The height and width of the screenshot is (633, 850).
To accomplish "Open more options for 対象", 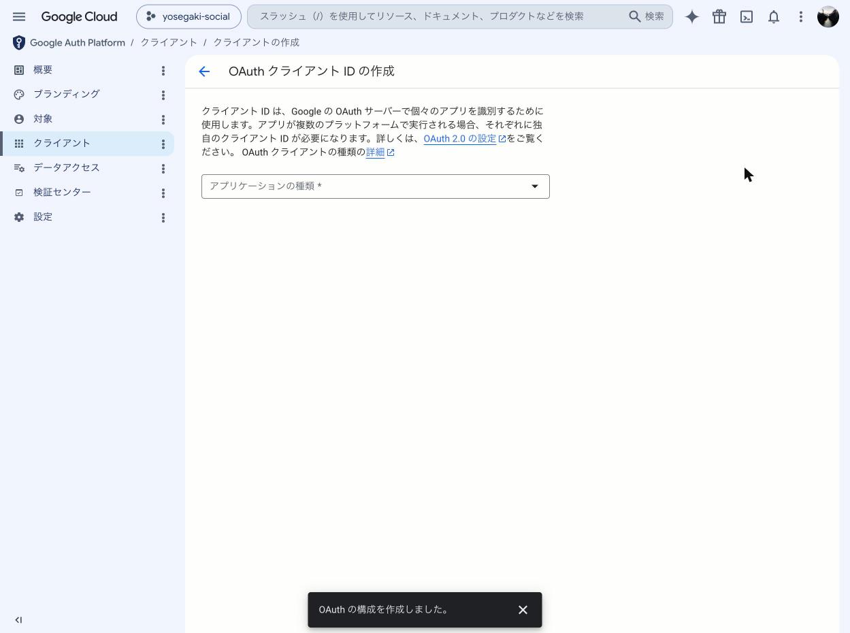I will pyautogui.click(x=163, y=120).
